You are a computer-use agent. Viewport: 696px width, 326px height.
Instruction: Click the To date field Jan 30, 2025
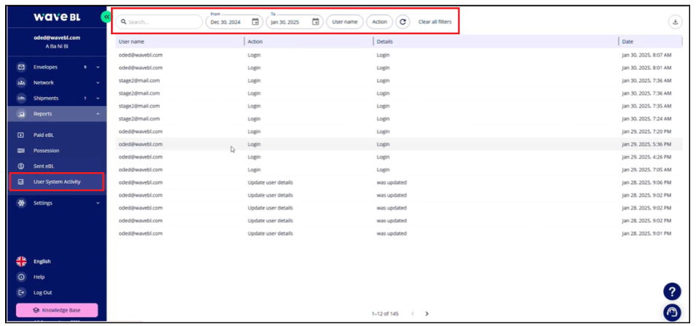click(x=294, y=22)
